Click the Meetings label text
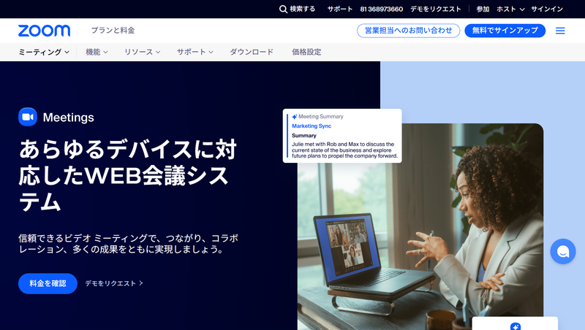Image resolution: width=585 pixels, height=330 pixels. click(68, 118)
